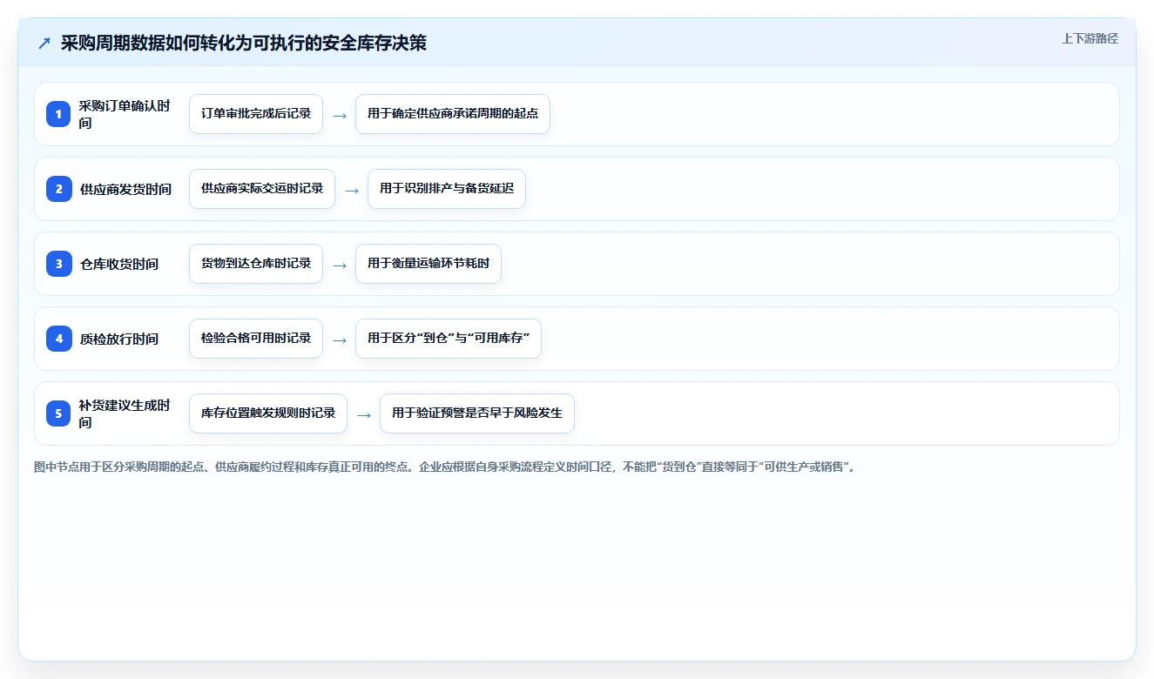Click the 供应商发货时间 label

point(125,189)
